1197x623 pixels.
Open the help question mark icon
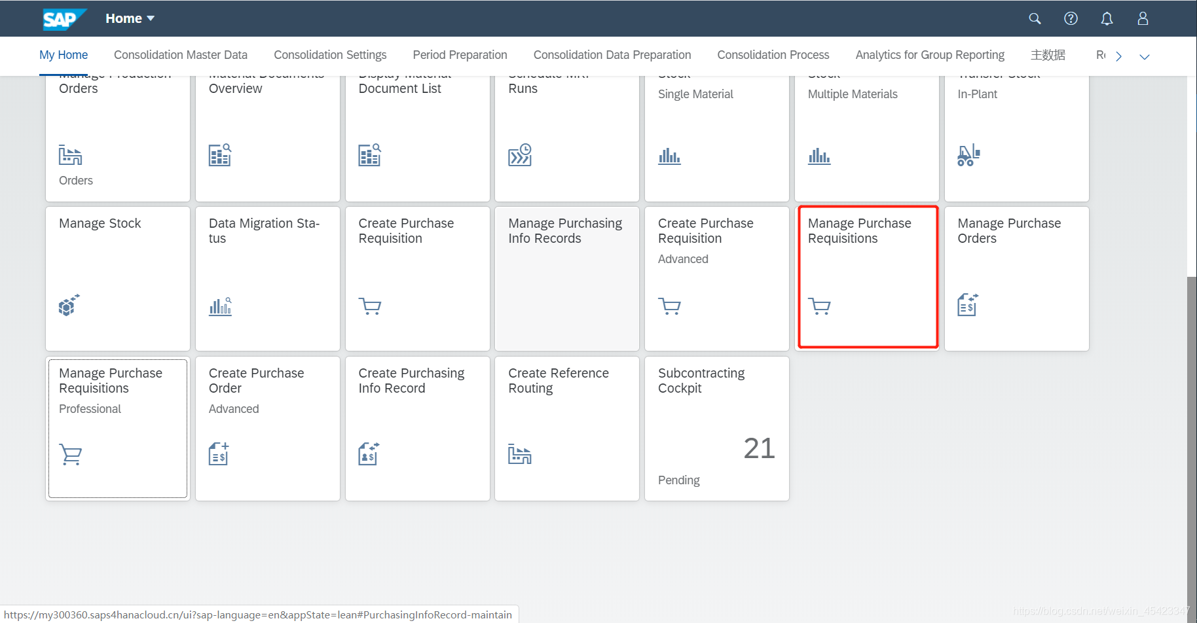pyautogui.click(x=1071, y=18)
